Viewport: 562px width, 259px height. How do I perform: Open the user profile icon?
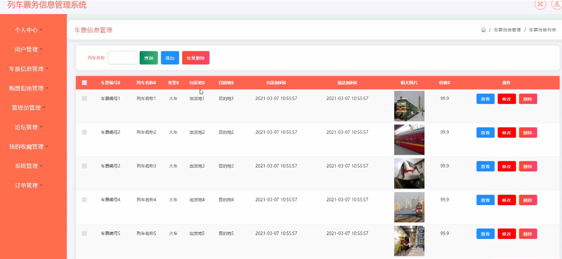[x=557, y=4]
